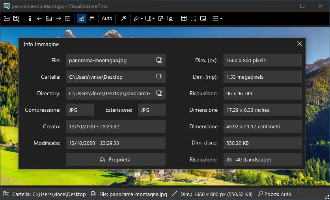Click the Creato date 13/10/2020 - 23:29:32
Image resolution: width=330 pixels, height=200 pixels.
pyautogui.click(x=116, y=126)
